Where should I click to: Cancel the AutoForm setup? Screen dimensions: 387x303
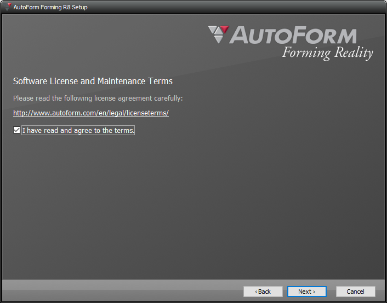[355, 292]
